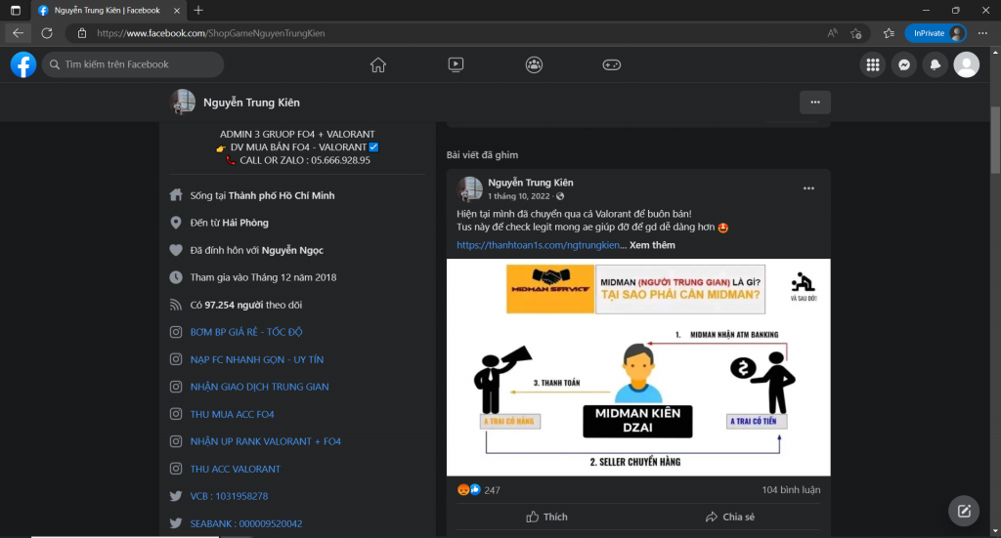
Task: Open the thanhtoan1s.com link in post
Action: (538, 245)
